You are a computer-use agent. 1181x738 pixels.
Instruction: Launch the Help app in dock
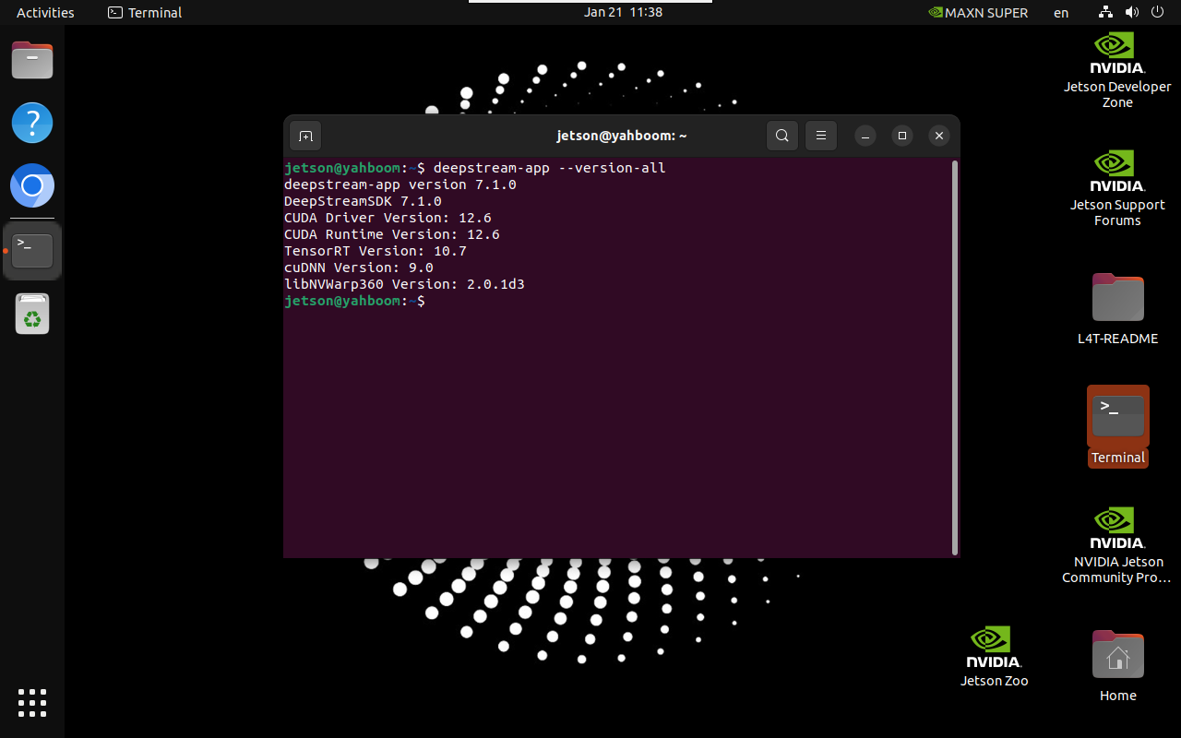click(32, 123)
